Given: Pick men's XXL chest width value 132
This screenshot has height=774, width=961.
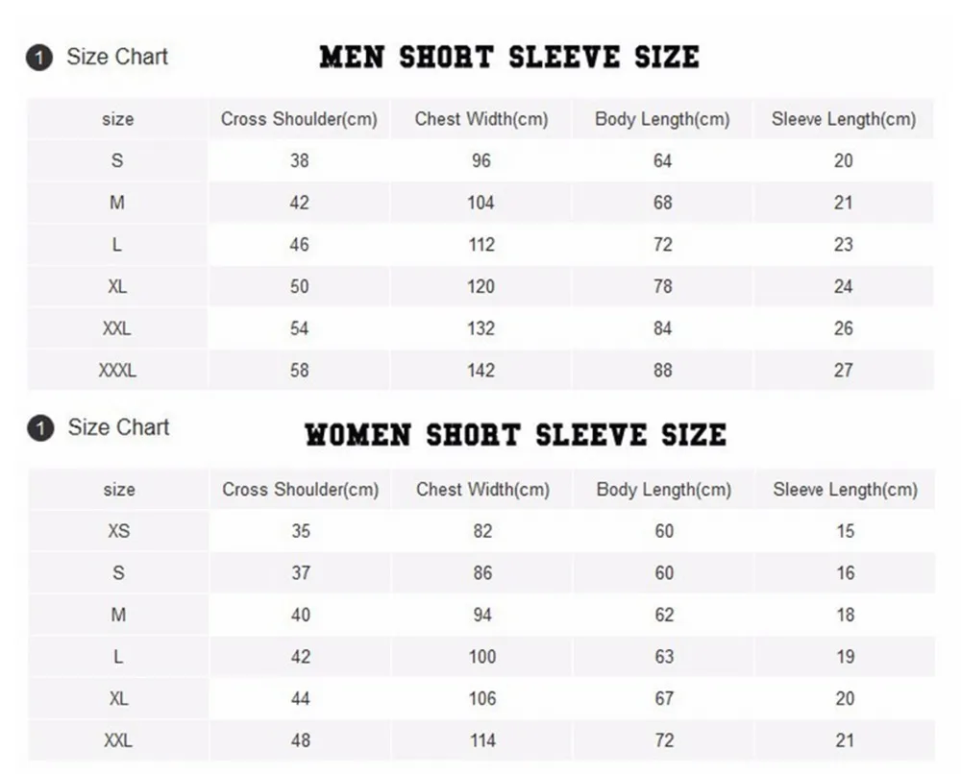Looking at the screenshot, I should tap(480, 328).
